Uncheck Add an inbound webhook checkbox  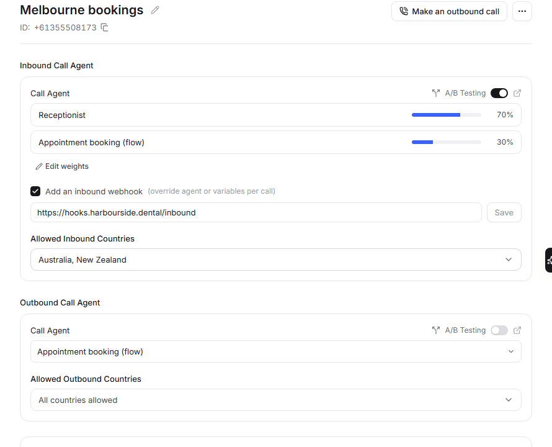(x=35, y=191)
